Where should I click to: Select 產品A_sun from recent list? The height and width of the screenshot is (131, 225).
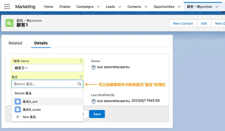pyautogui.click(x=47, y=102)
